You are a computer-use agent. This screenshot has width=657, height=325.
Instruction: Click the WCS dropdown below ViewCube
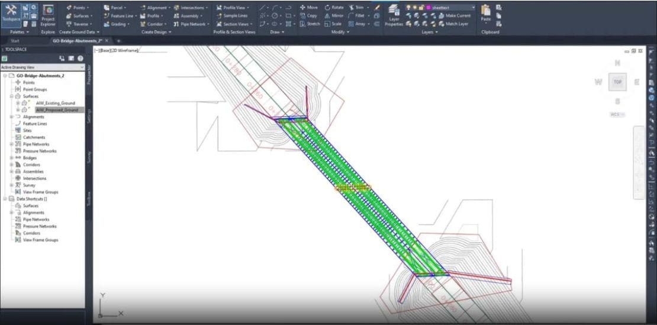[617, 115]
